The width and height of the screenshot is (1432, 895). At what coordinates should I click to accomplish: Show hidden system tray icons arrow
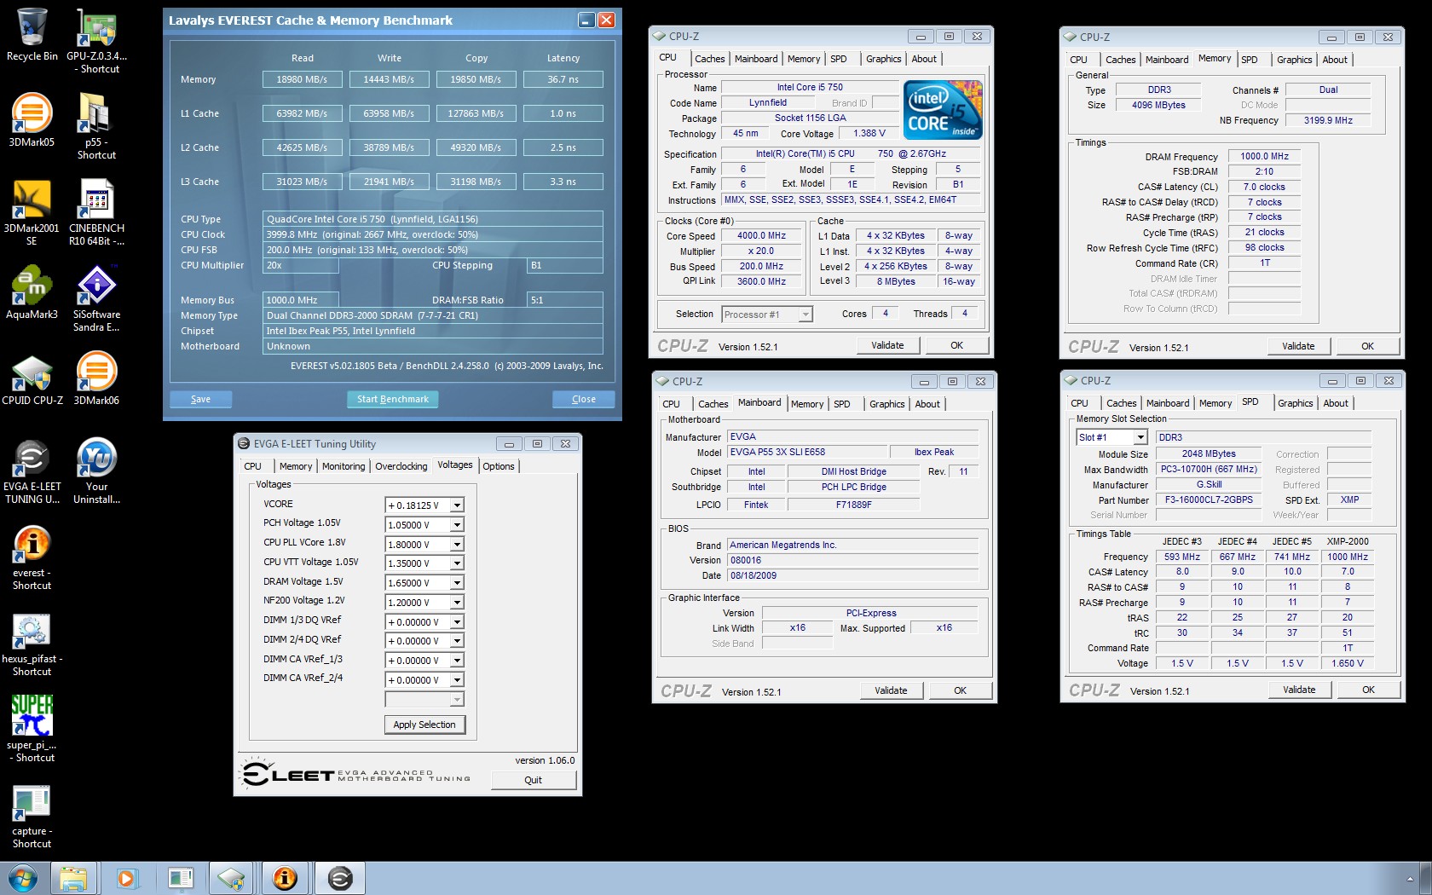tap(1408, 878)
